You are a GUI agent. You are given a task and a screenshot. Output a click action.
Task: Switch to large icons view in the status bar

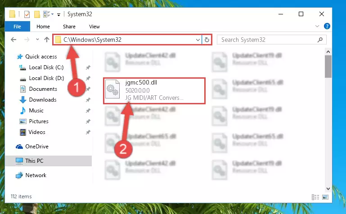click(325, 197)
